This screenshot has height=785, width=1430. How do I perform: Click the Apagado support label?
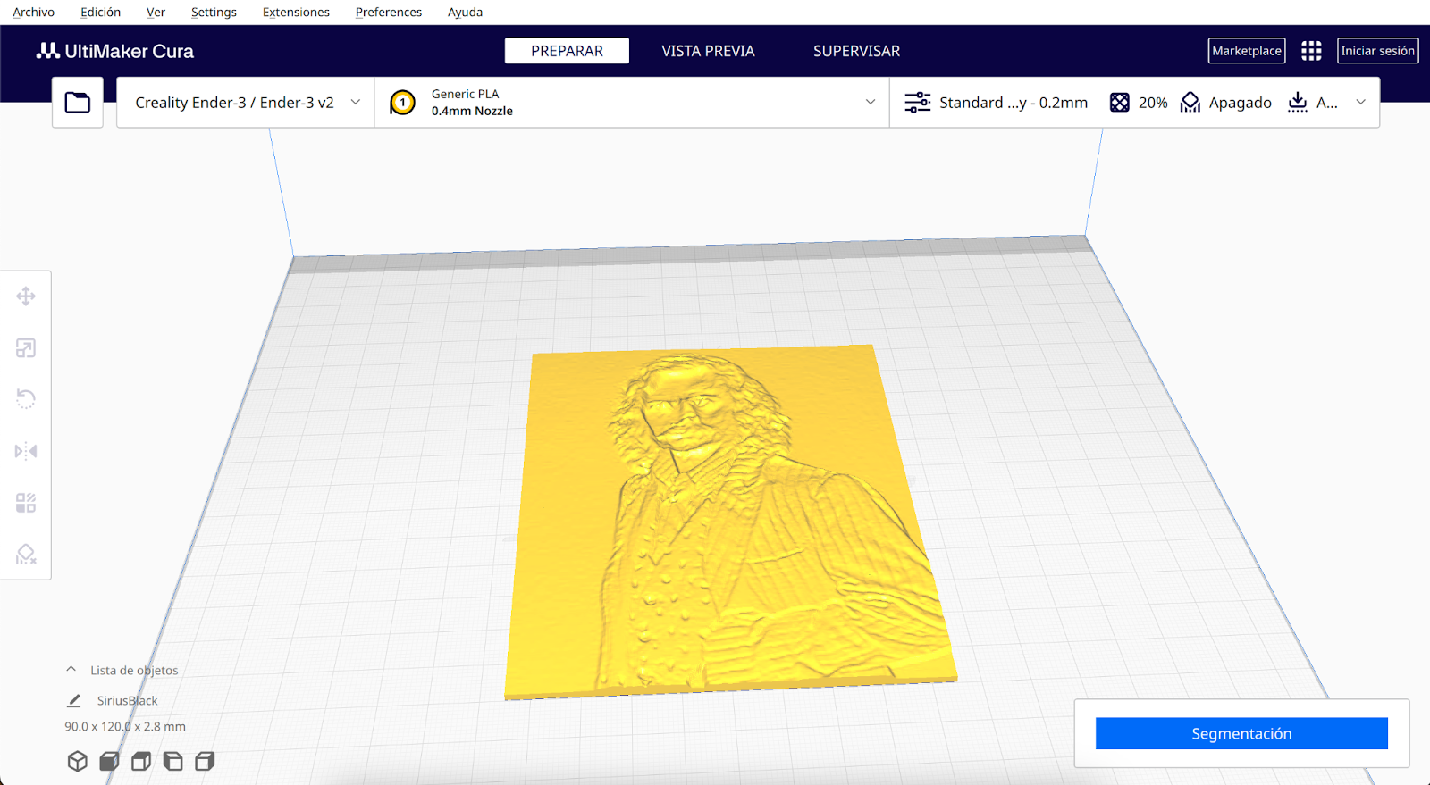[x=1240, y=103]
